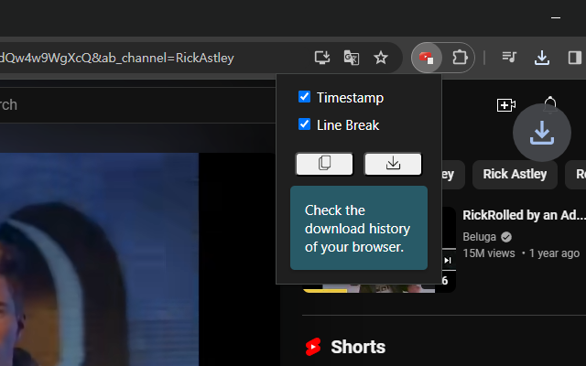Viewport: 586px width, 366px height.
Task: Click the 'Check the download history' message
Action: point(359,228)
